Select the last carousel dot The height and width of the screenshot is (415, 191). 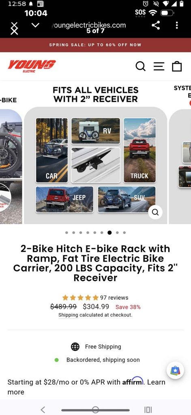coord(124,233)
